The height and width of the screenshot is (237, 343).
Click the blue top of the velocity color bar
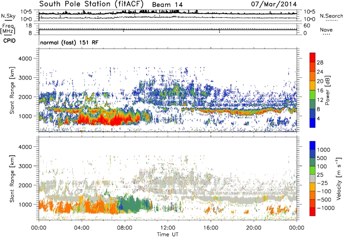point(313,145)
